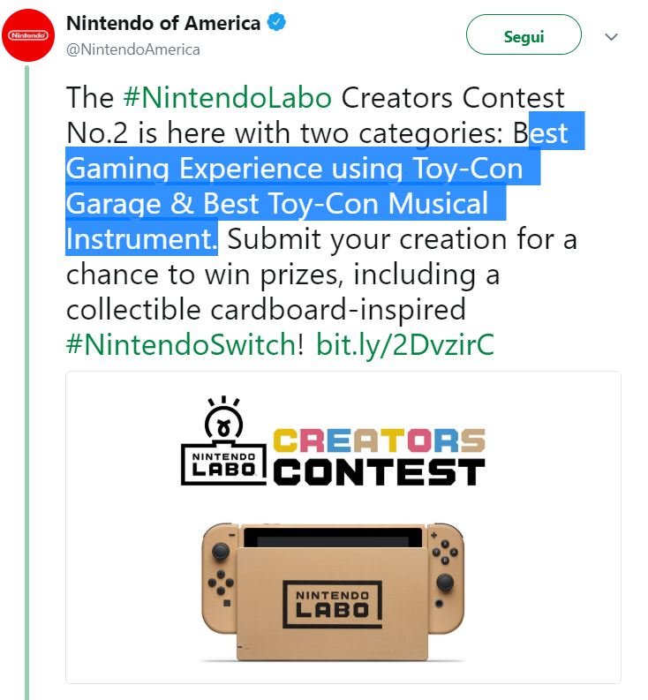The height and width of the screenshot is (700, 648).
Task: Follow the bit.ly/2DvzirC link
Action: [x=404, y=344]
